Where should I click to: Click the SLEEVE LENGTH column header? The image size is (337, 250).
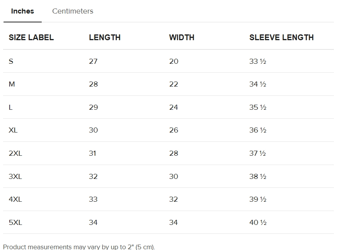click(x=281, y=37)
